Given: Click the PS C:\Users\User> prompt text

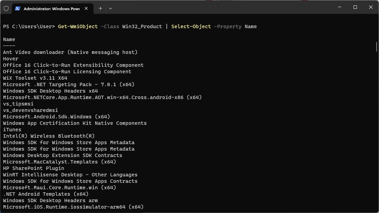Looking at the screenshot, I should (x=29, y=26).
